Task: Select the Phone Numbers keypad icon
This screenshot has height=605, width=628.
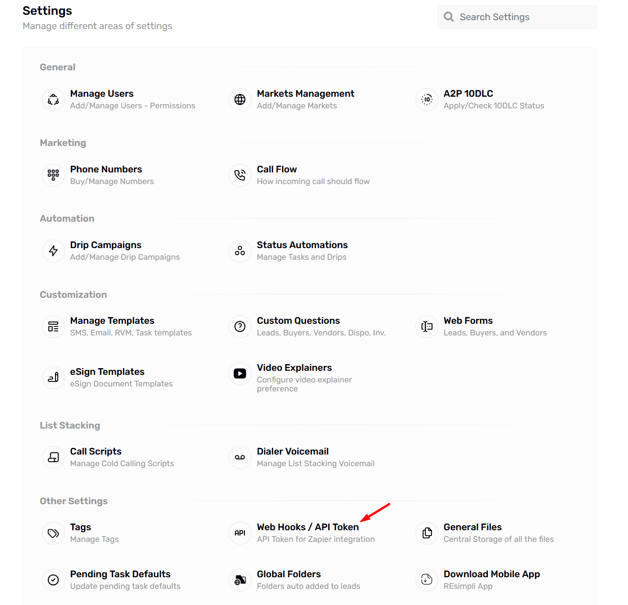Action: [x=53, y=175]
